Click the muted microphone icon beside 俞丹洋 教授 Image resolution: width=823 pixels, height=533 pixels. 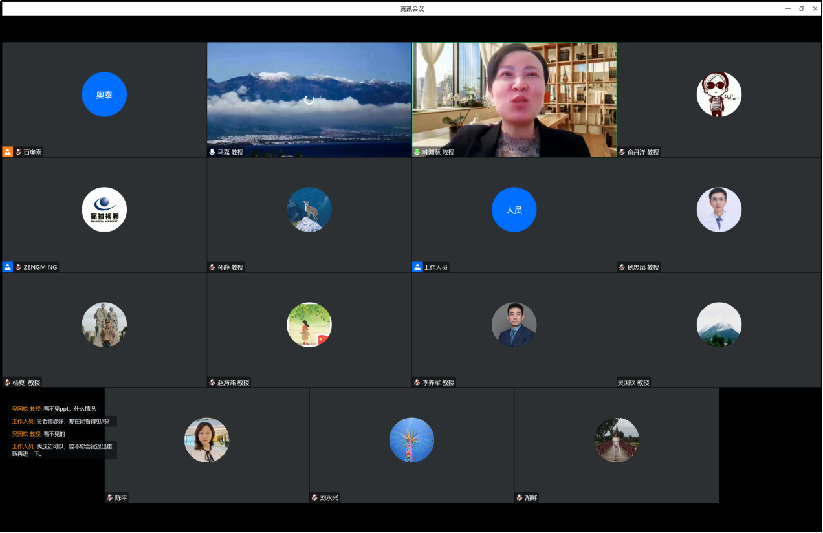pyautogui.click(x=622, y=152)
